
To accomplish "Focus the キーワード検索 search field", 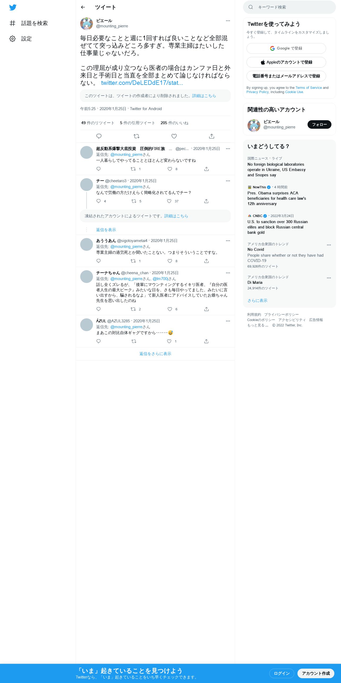I will pos(289,7).
